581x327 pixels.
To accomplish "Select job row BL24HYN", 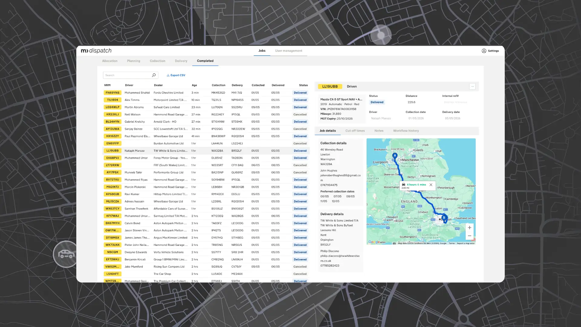I will (x=206, y=122).
